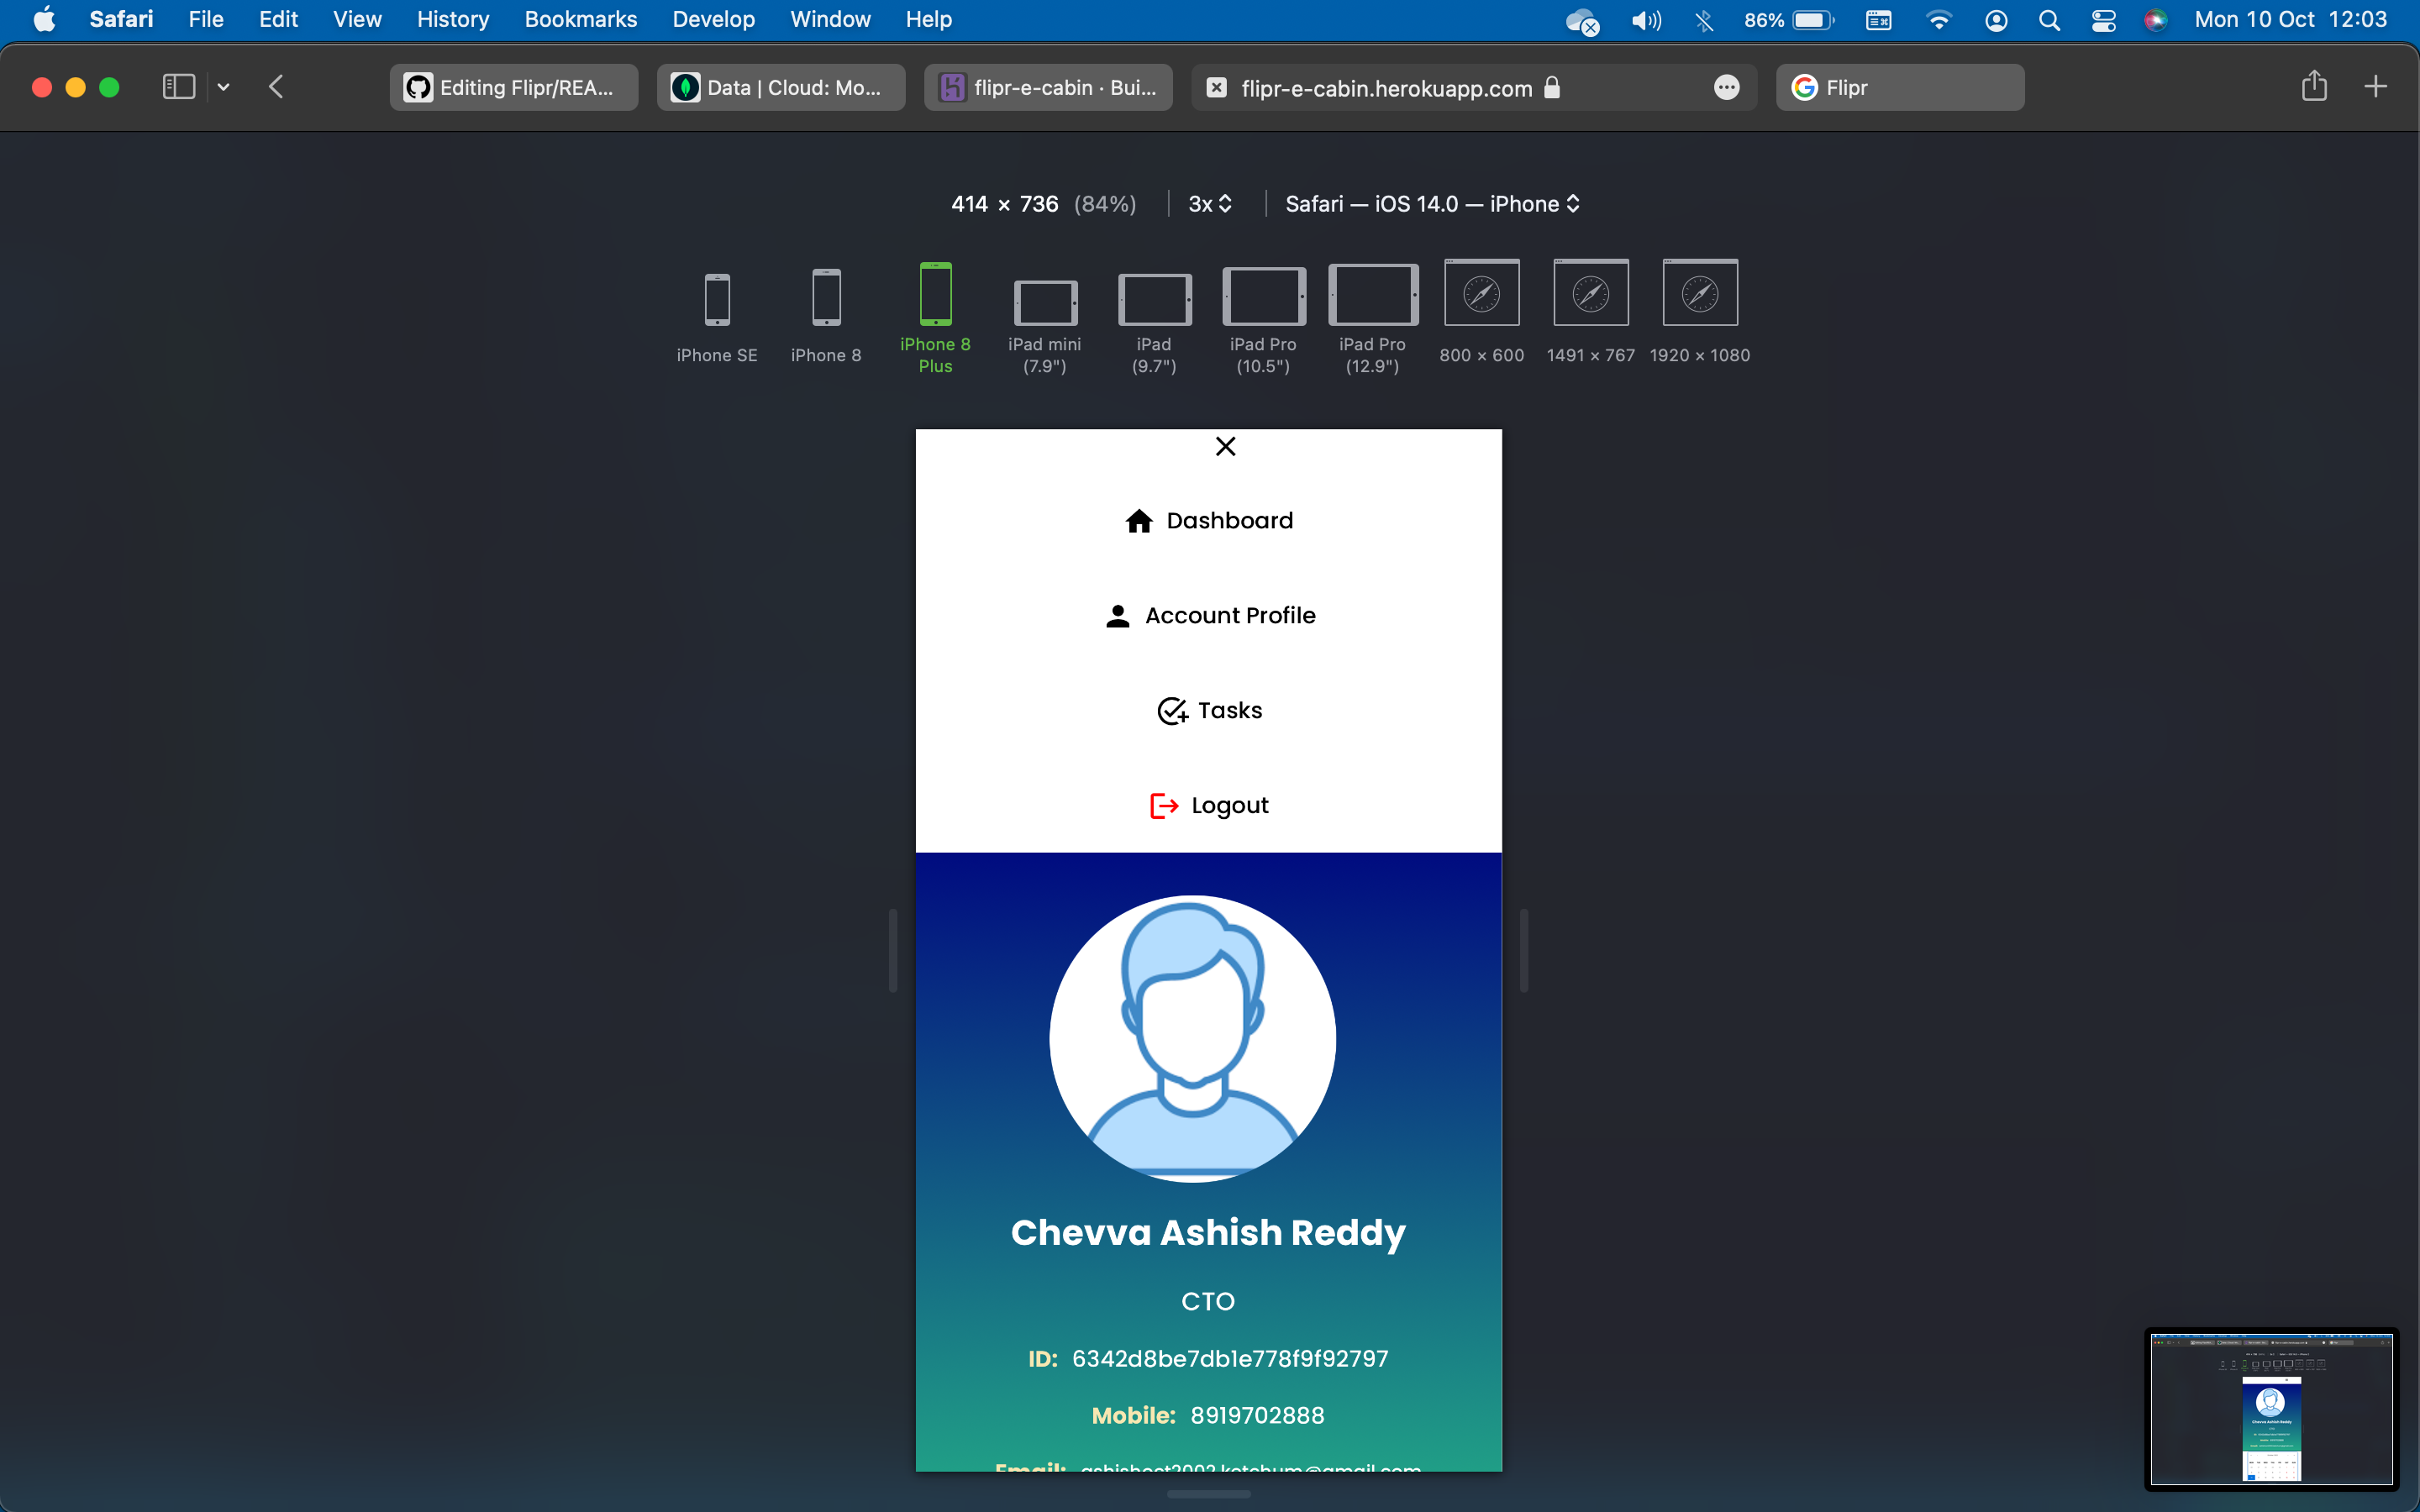This screenshot has width=2420, height=1512.
Task: Select the iPad Pro (12.9") device preset
Action: [1372, 296]
